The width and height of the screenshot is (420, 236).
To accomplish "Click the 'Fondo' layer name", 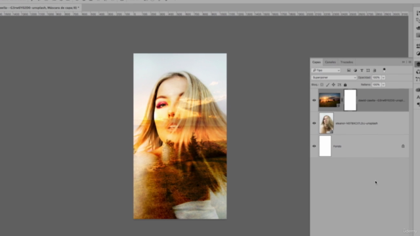I will 337,146.
